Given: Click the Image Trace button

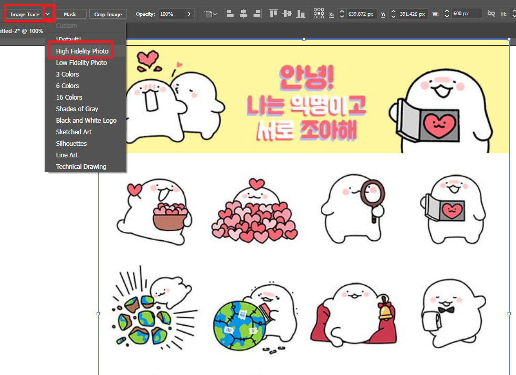Looking at the screenshot, I should pos(25,14).
